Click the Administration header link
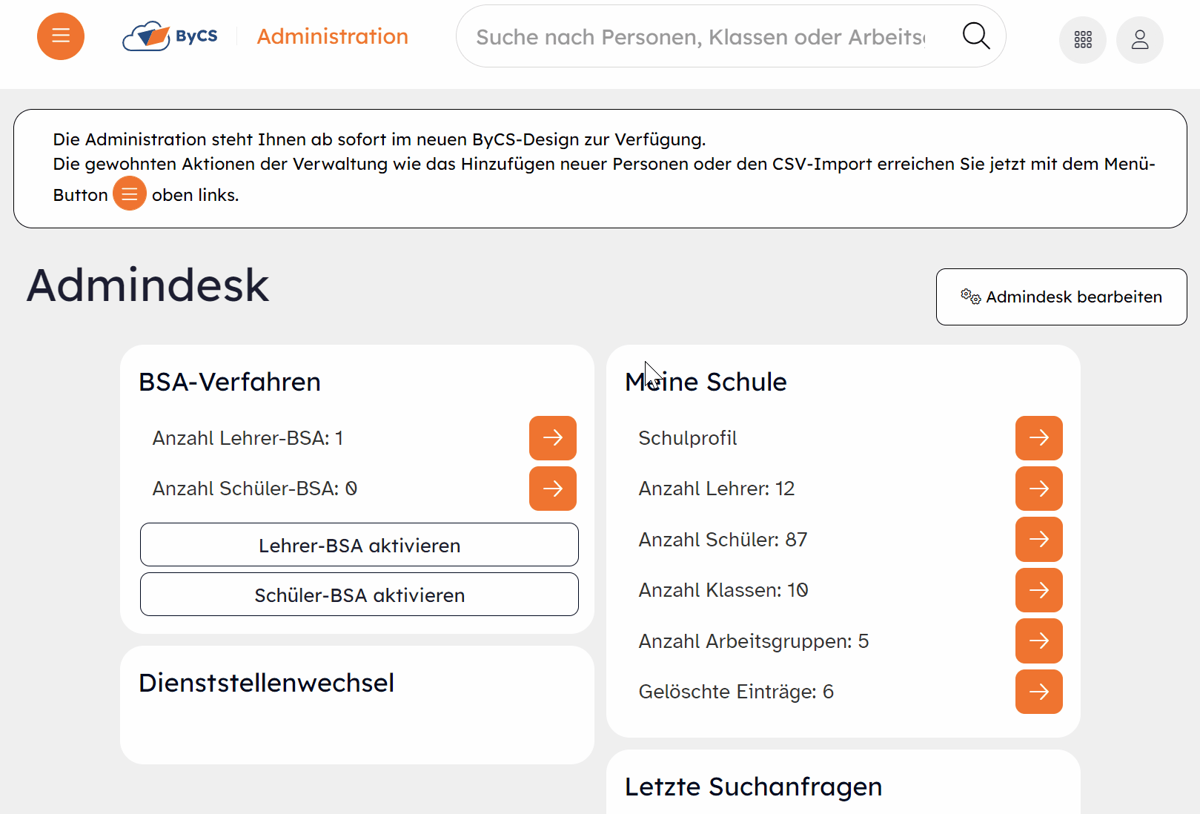Image resolution: width=1200 pixels, height=814 pixels. 332,36
